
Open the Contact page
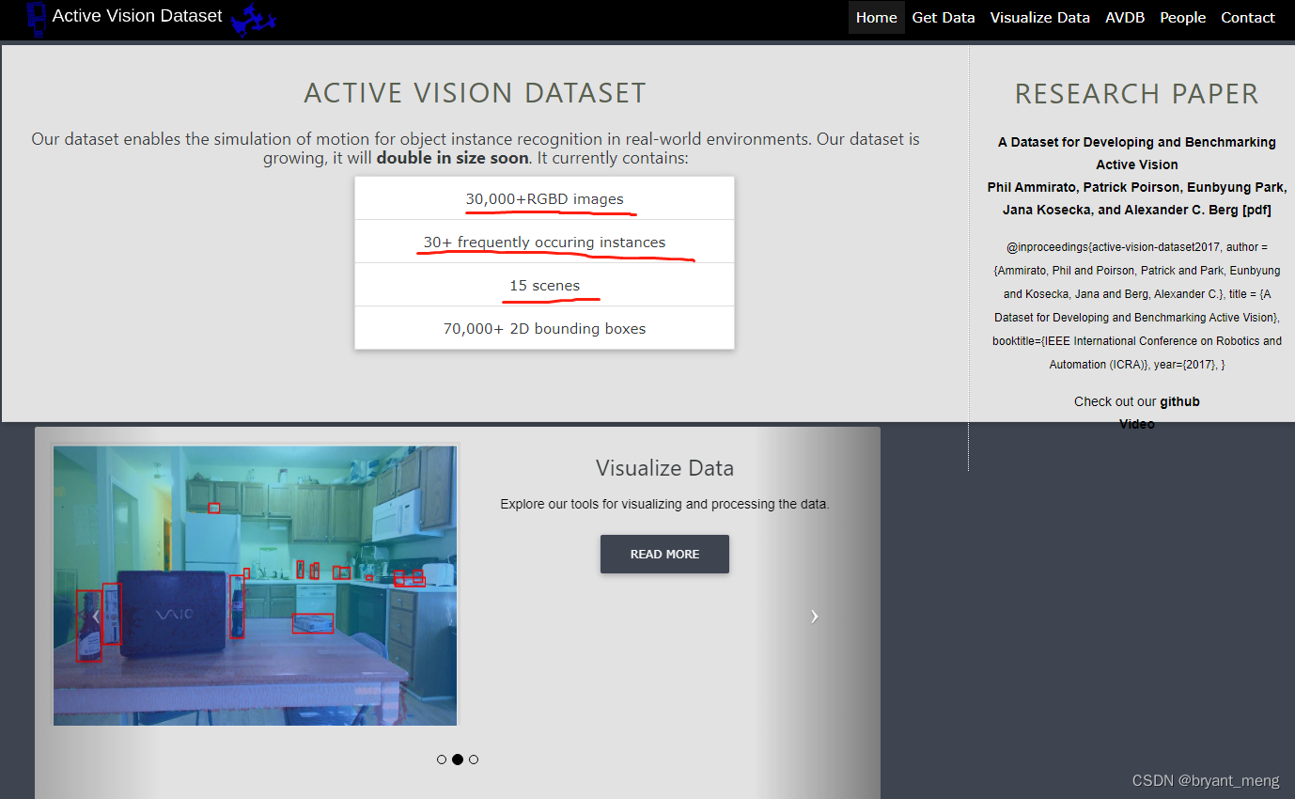click(x=1247, y=17)
